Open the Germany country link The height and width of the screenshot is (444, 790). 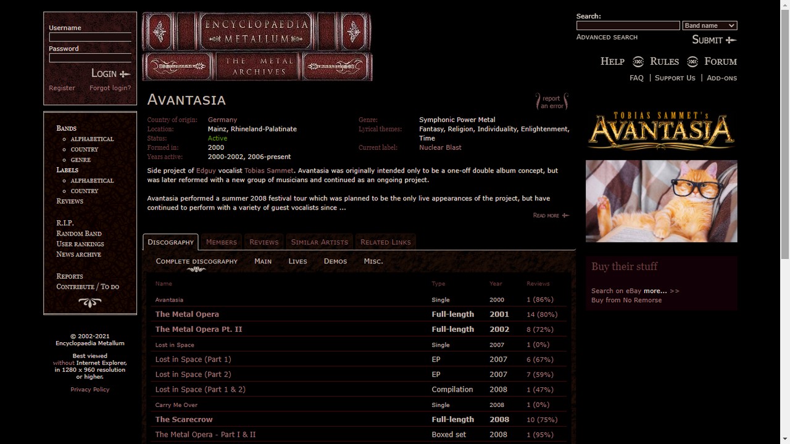222,120
